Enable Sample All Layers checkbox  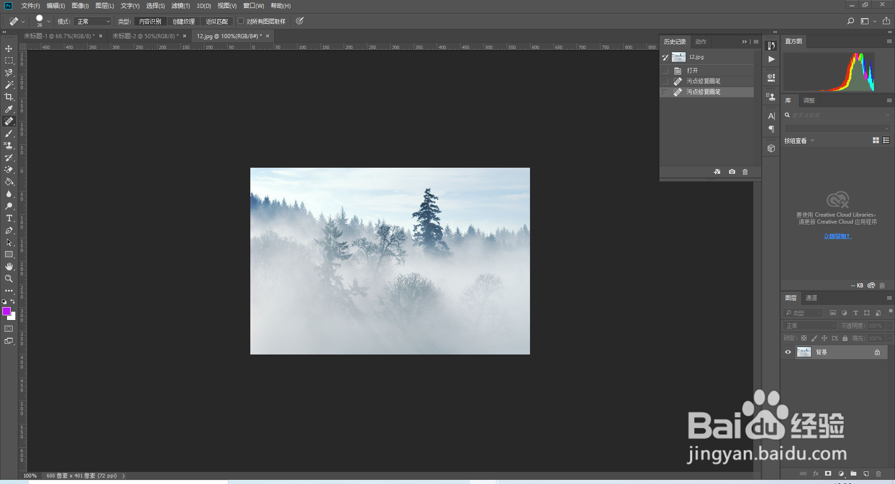tap(241, 21)
